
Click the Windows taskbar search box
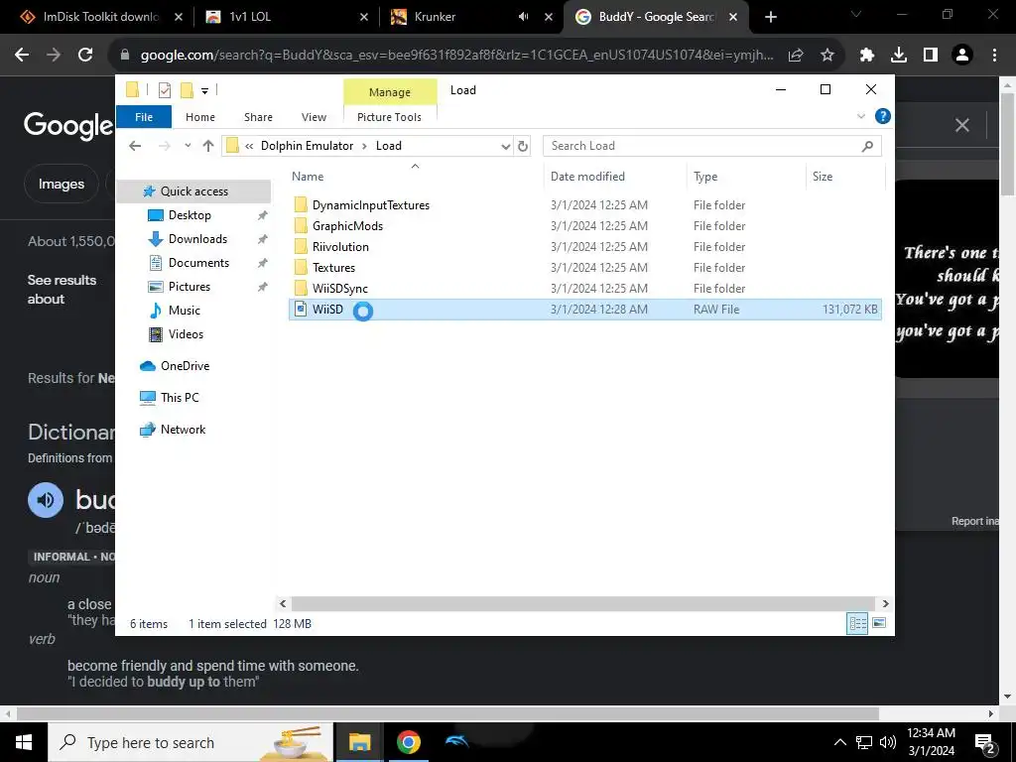(190, 742)
